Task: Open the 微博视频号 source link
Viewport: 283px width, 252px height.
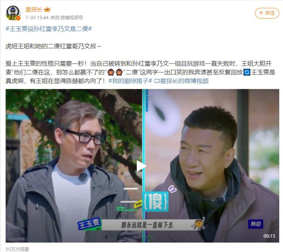Action: tap(72, 18)
